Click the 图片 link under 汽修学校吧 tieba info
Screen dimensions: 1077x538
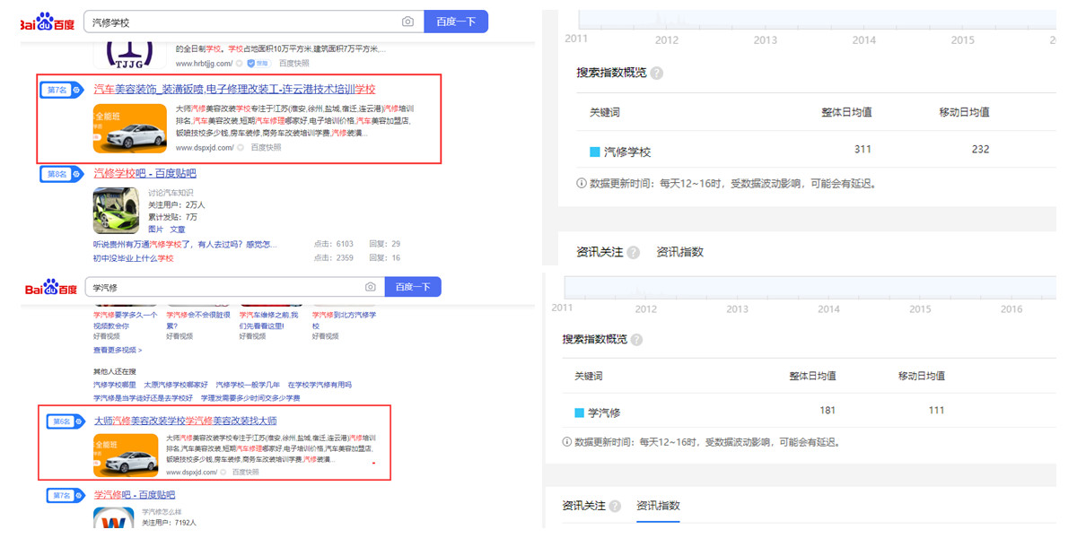pos(155,230)
